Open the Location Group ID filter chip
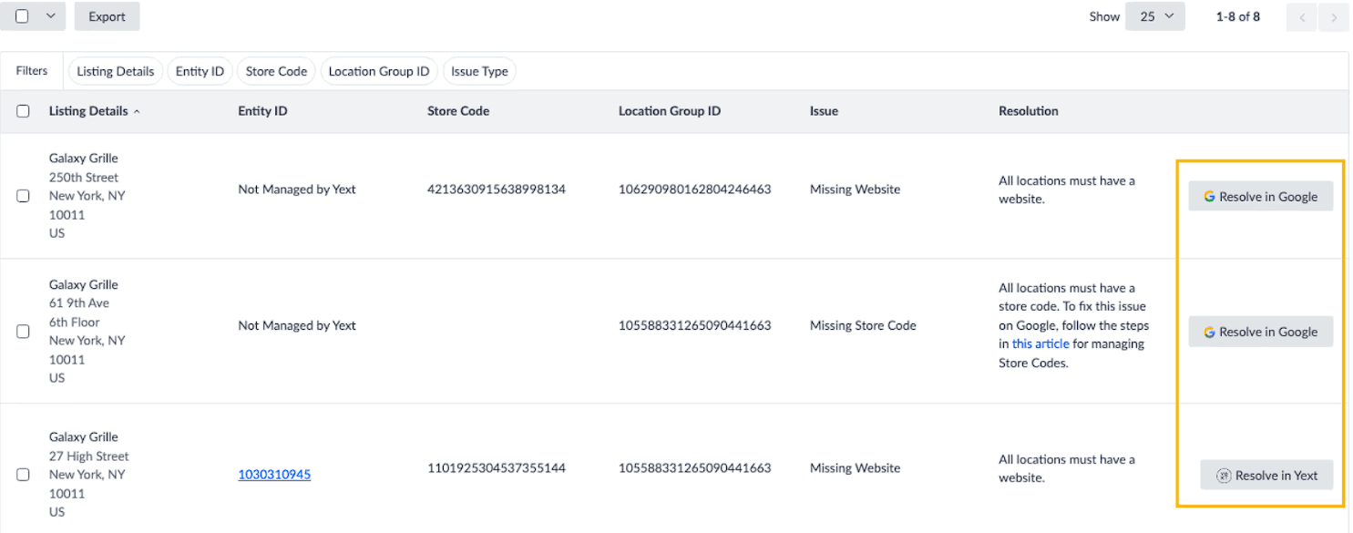Image resolution: width=1353 pixels, height=533 pixels. pos(378,71)
